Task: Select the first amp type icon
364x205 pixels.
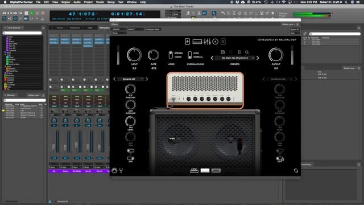Action: pyautogui.click(x=194, y=171)
